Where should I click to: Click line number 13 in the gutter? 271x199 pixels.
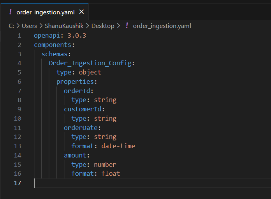pyautogui.click(x=18, y=146)
